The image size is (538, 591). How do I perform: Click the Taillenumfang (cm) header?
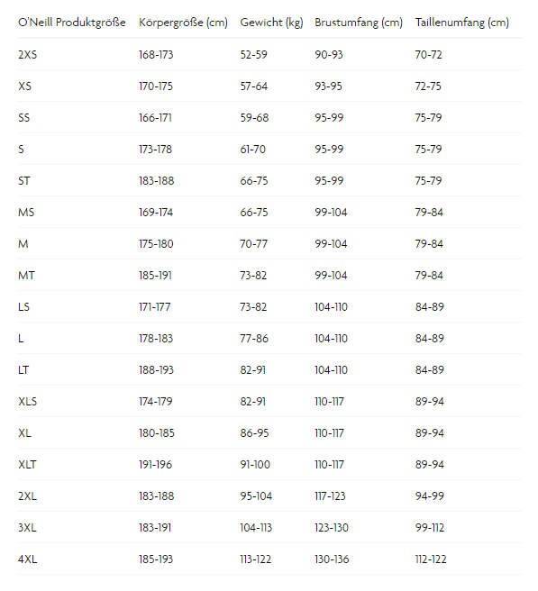coord(461,23)
